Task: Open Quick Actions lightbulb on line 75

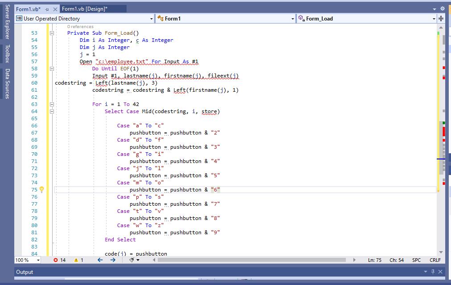Action: coord(41,189)
